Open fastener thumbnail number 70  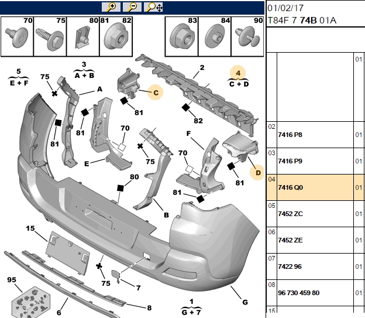coord(17,36)
